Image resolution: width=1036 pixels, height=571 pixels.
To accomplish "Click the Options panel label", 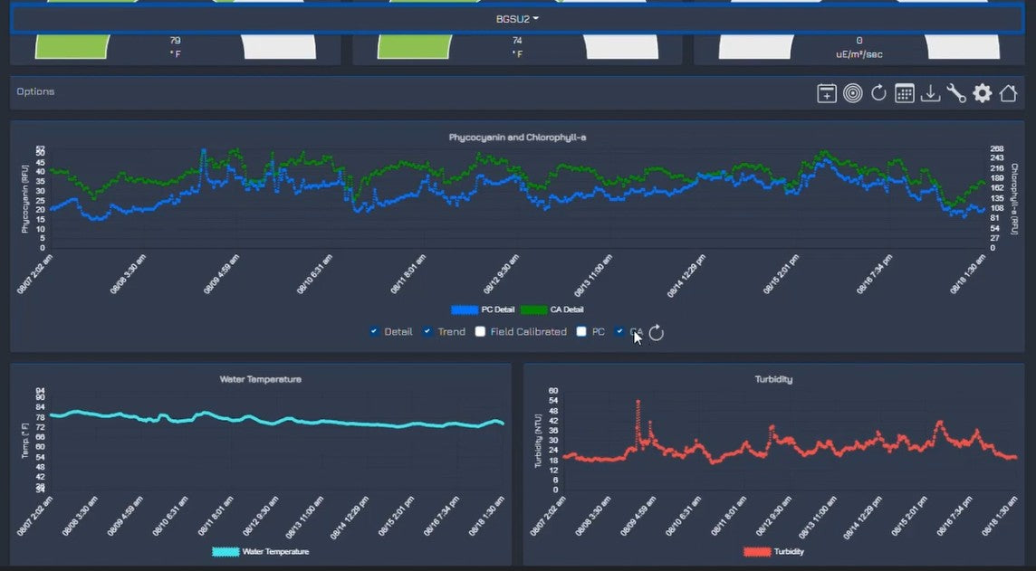I will click(x=35, y=91).
